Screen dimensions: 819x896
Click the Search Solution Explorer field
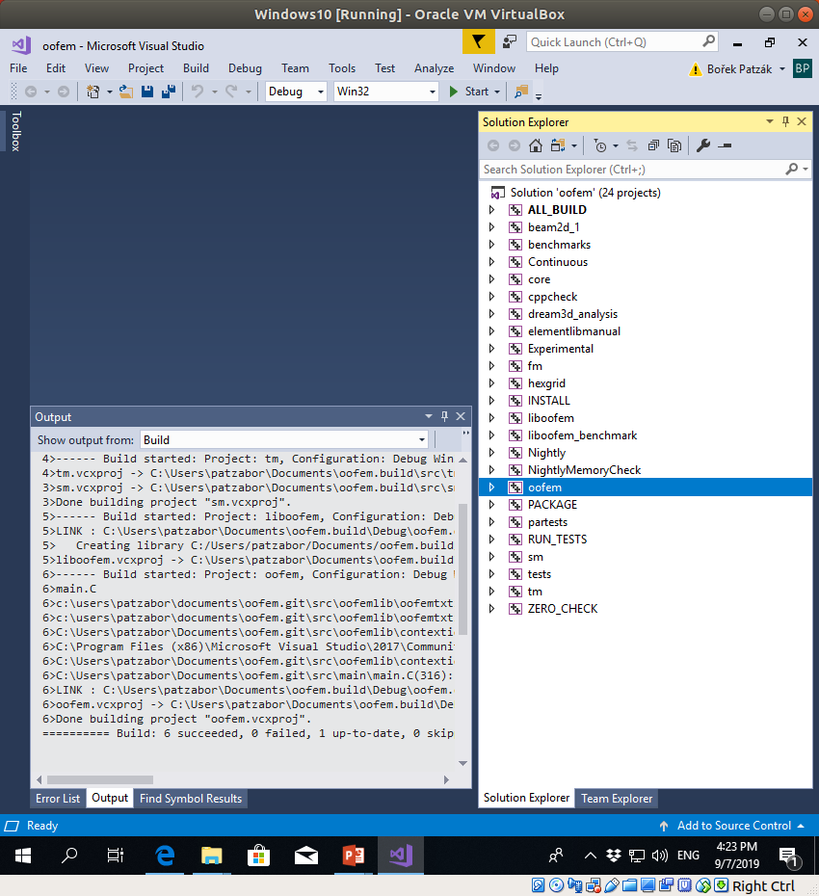point(632,170)
